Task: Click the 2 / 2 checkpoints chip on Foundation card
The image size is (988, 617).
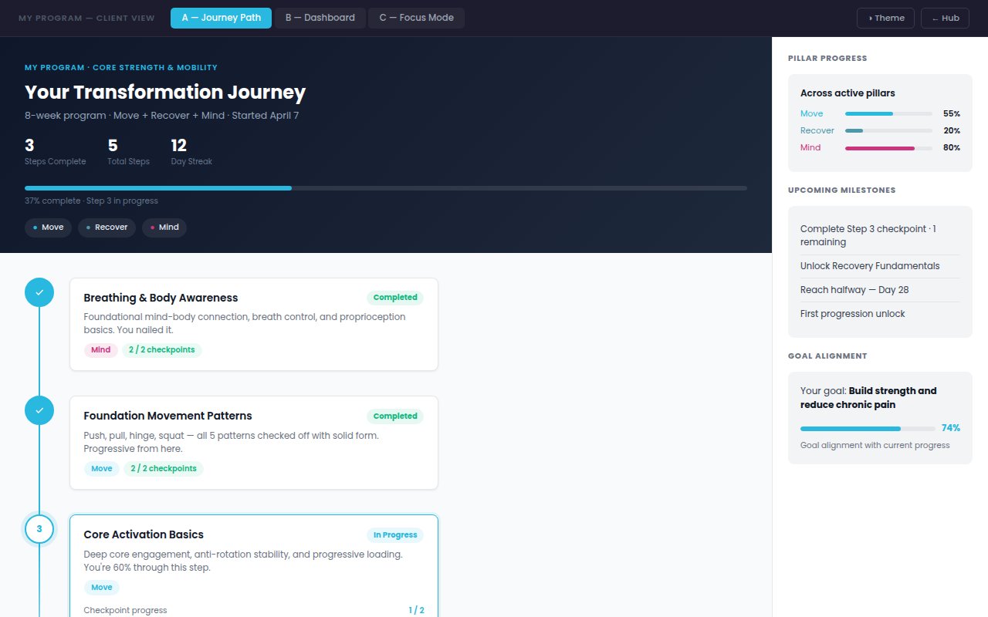Action: point(164,469)
